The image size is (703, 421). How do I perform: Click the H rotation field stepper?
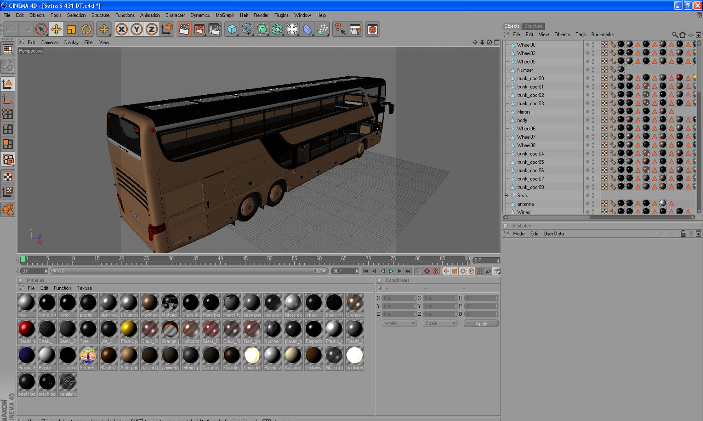click(496, 298)
